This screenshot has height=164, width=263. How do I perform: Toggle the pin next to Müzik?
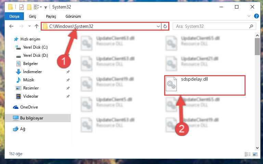[68, 80]
